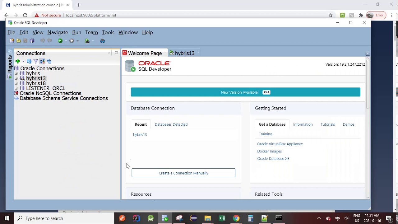Open the hybris13 recent connection link
Screen dimensions: 398x224
pos(140,134)
